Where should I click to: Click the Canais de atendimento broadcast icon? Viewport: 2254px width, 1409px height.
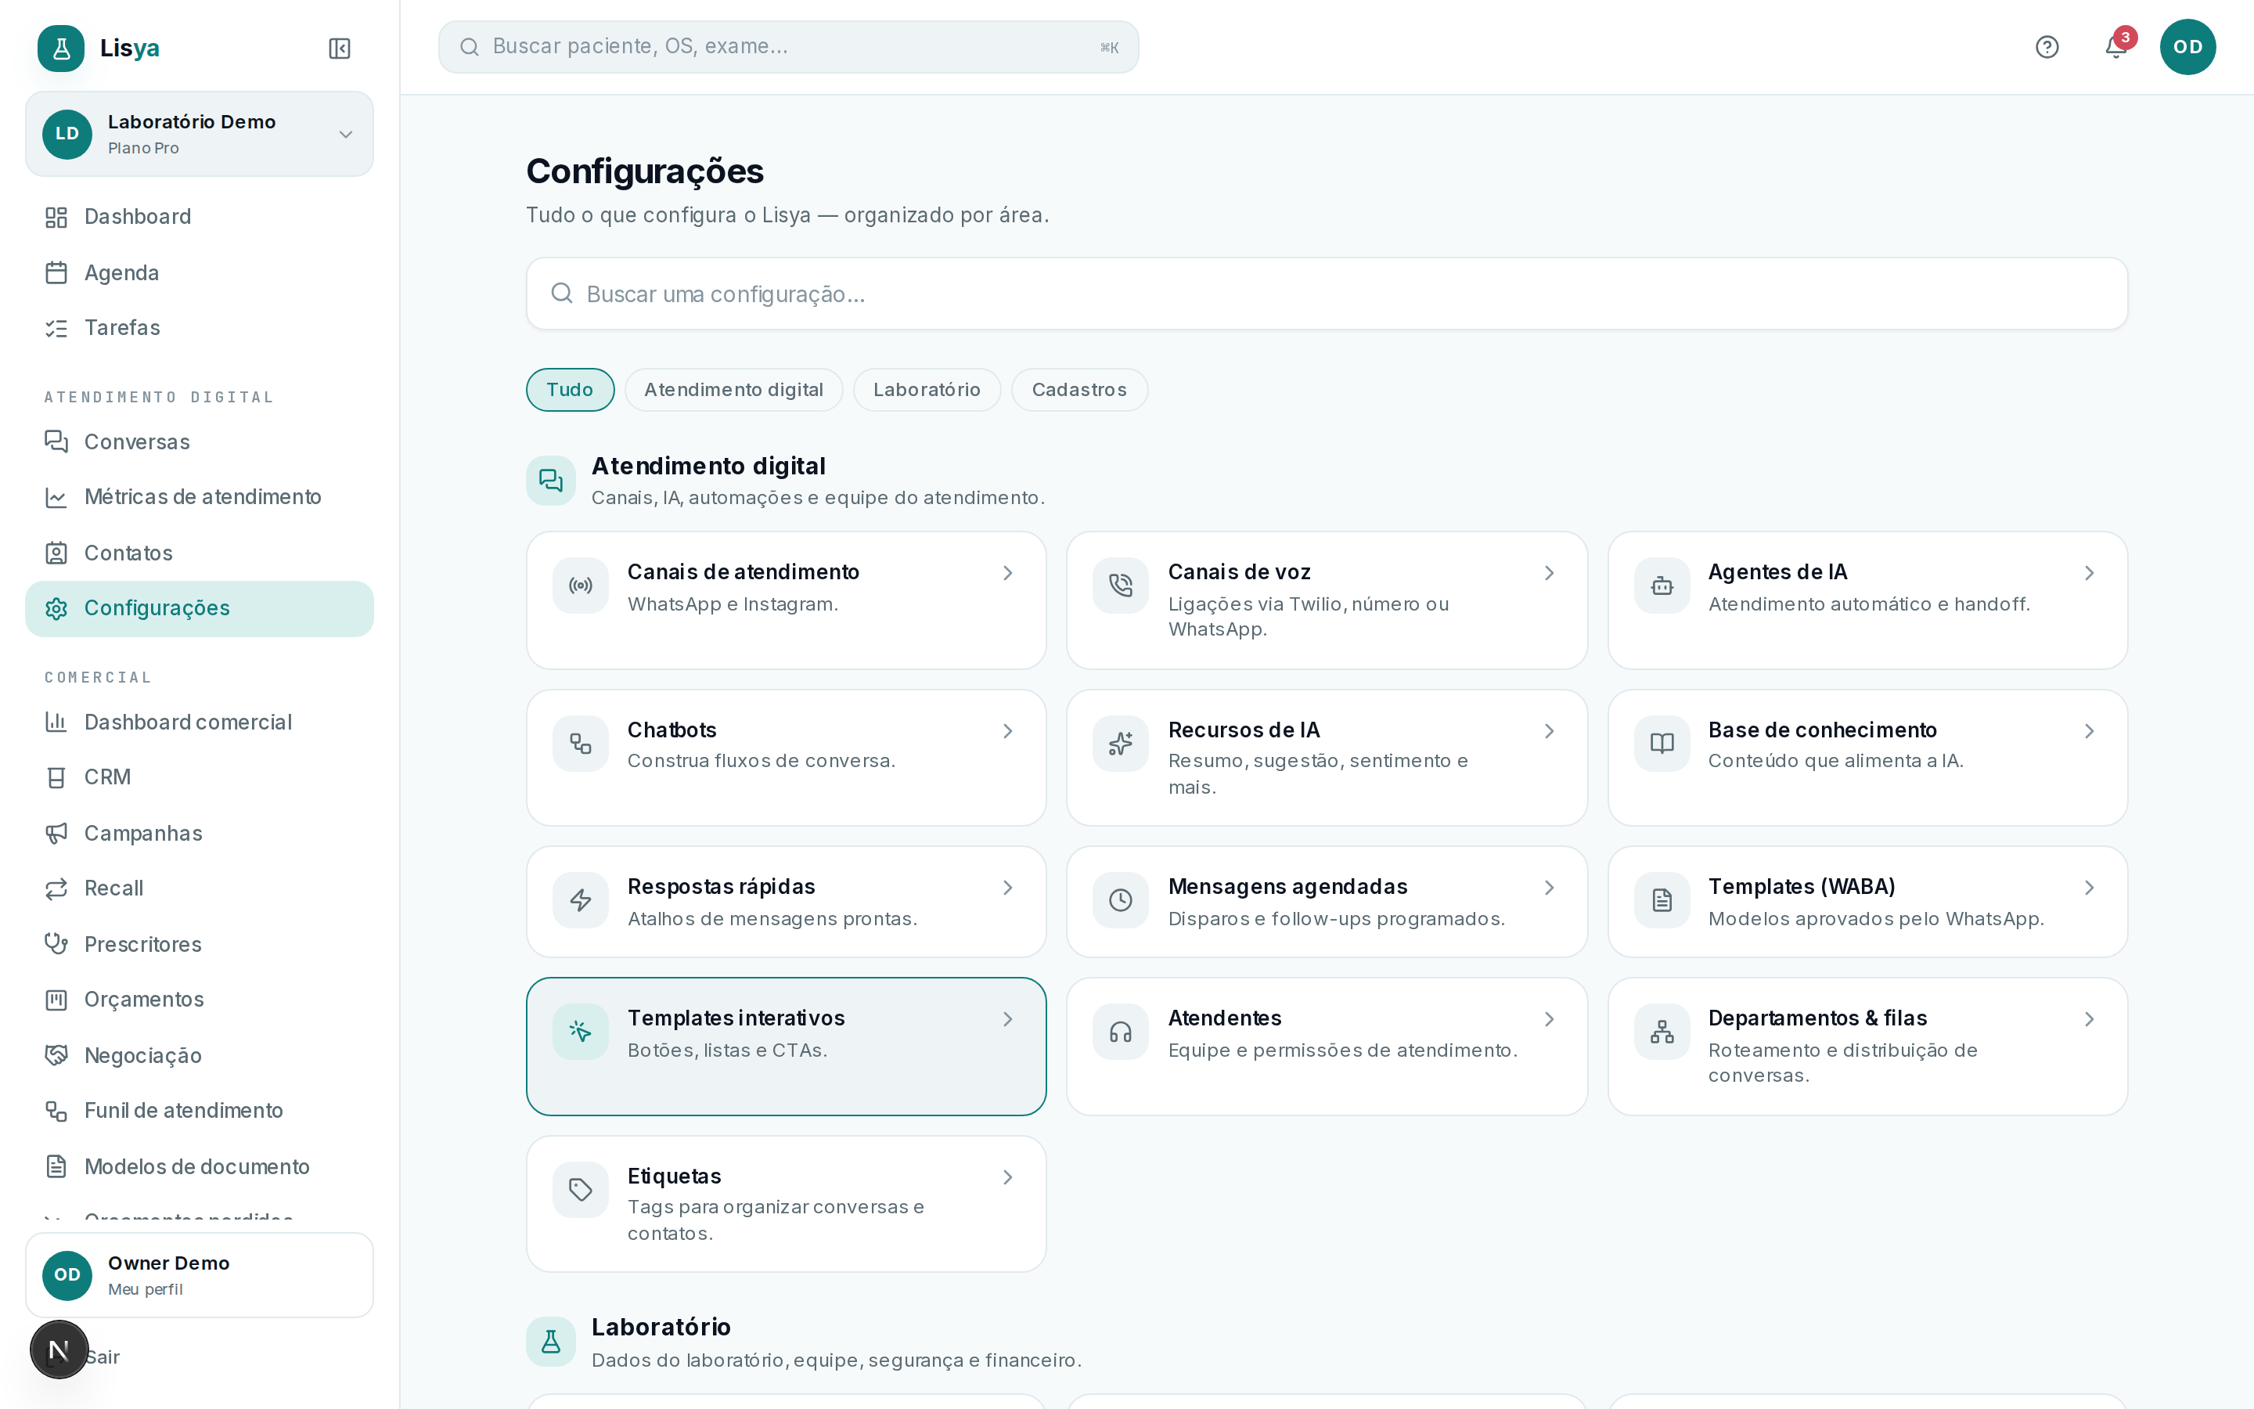click(x=580, y=586)
